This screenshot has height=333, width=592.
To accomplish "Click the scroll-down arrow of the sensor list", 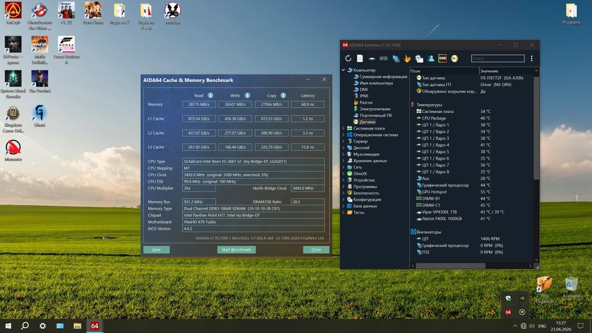I will [536, 260].
